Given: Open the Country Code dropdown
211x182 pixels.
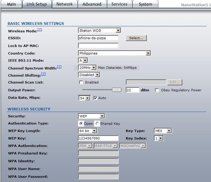Looking at the screenshot, I should pos(114,53).
